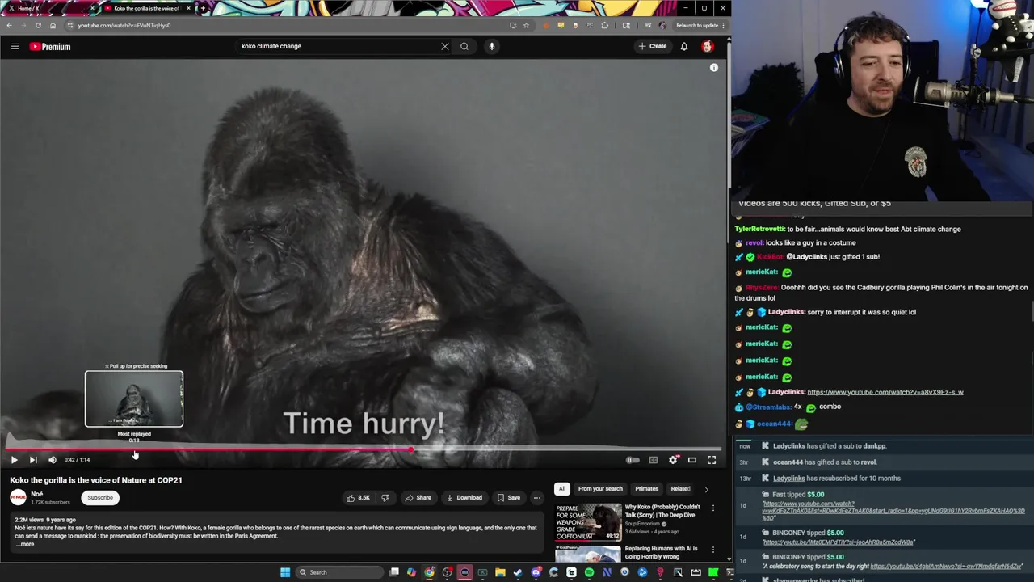Open options for Replacing Humans with AI video
The image size is (1034, 582).
[x=712, y=550]
